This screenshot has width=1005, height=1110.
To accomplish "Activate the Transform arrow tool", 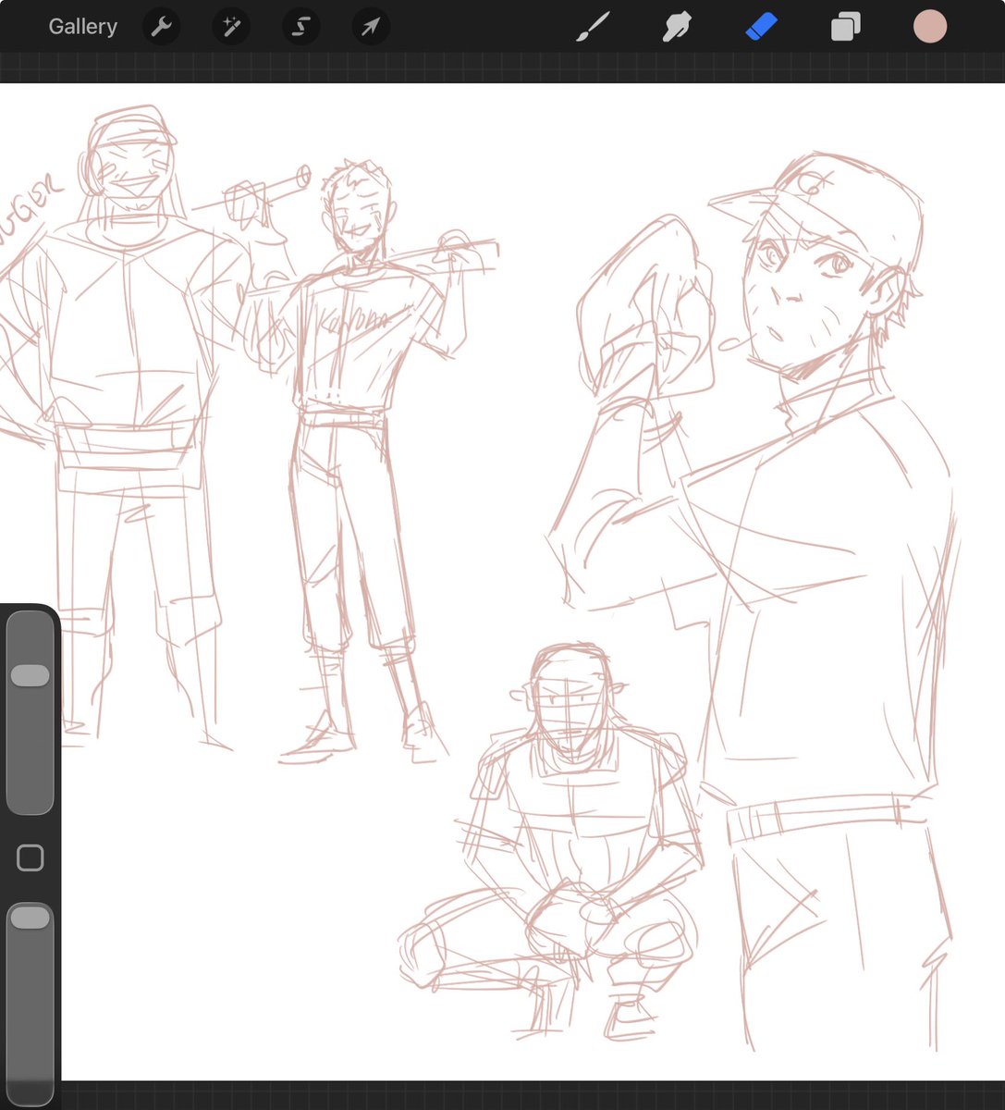I will (371, 27).
